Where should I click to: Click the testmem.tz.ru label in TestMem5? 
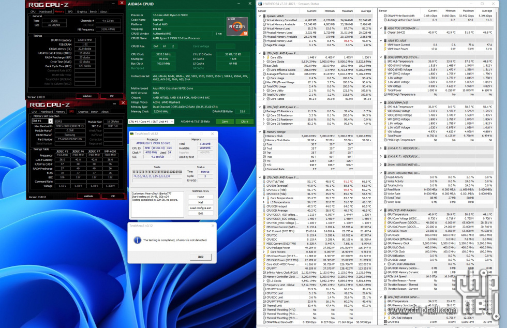pyautogui.click(x=201, y=191)
